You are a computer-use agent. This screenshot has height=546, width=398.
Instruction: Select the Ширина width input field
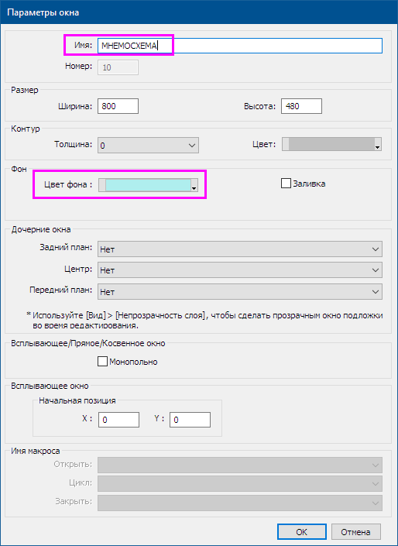click(118, 106)
